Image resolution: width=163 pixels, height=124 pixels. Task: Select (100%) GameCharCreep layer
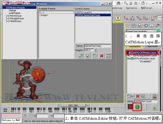point(93,15)
